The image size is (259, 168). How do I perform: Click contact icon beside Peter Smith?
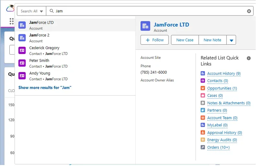[22, 63]
